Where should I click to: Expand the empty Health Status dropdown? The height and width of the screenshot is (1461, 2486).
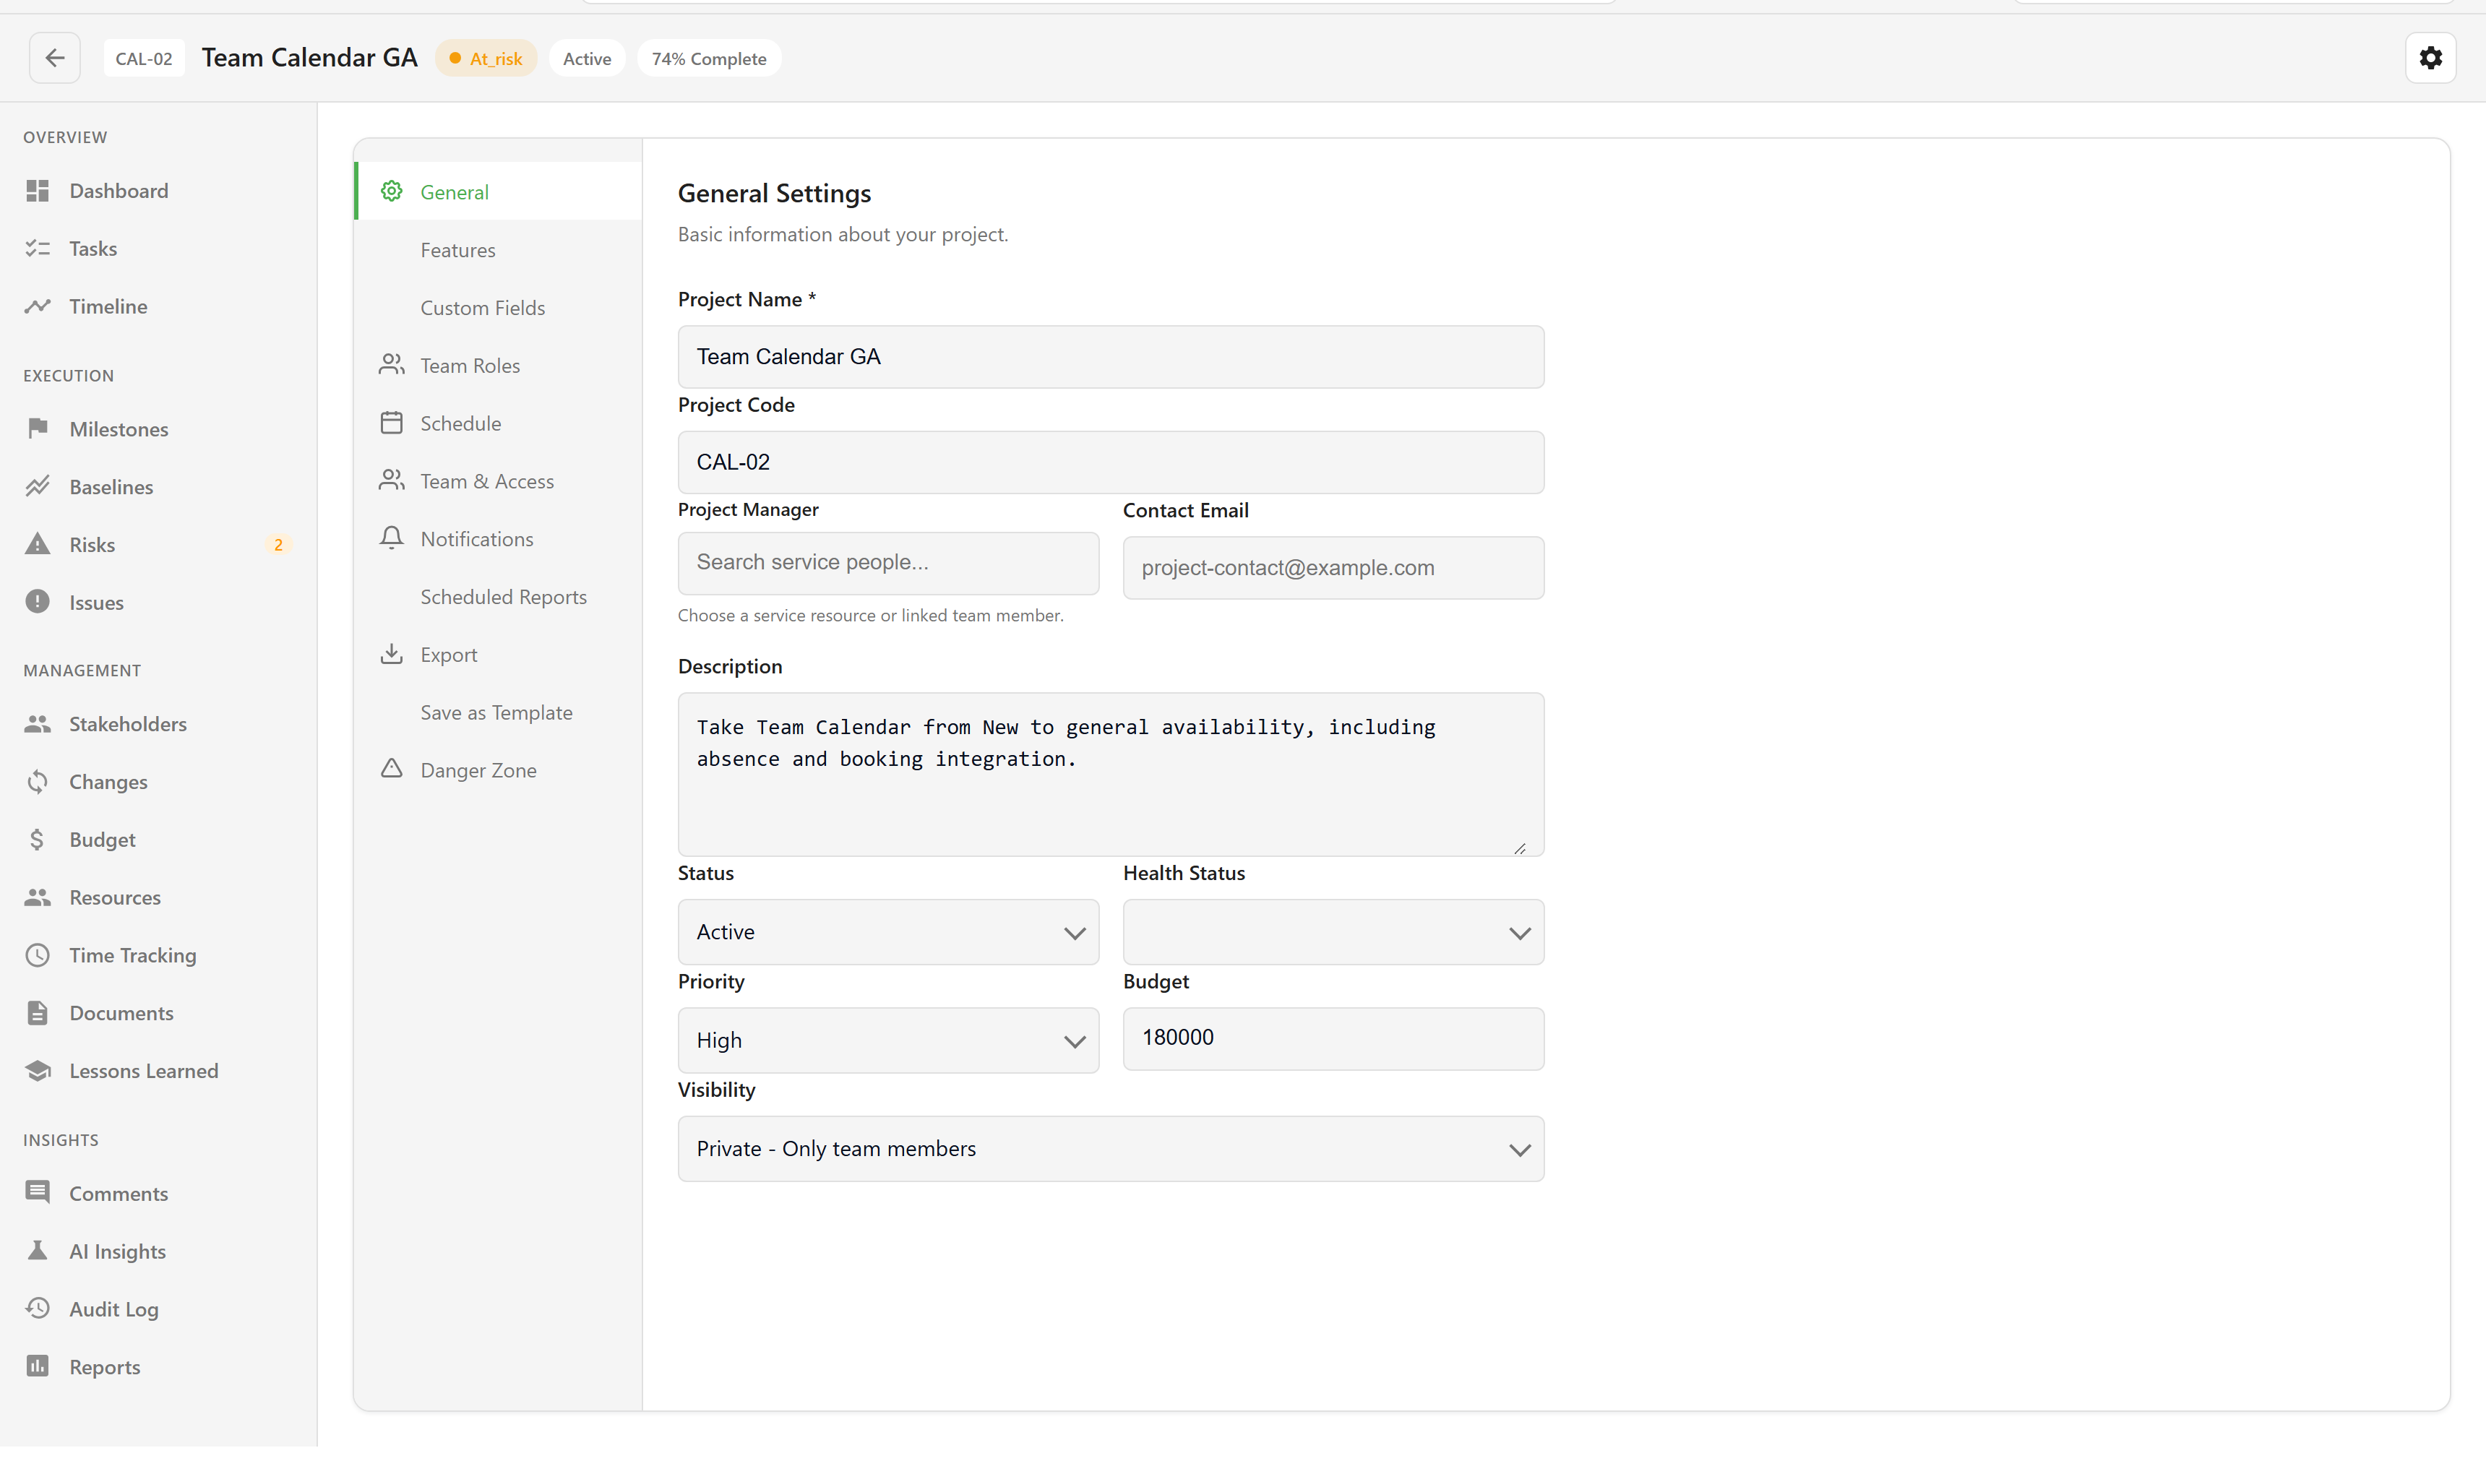(1333, 932)
